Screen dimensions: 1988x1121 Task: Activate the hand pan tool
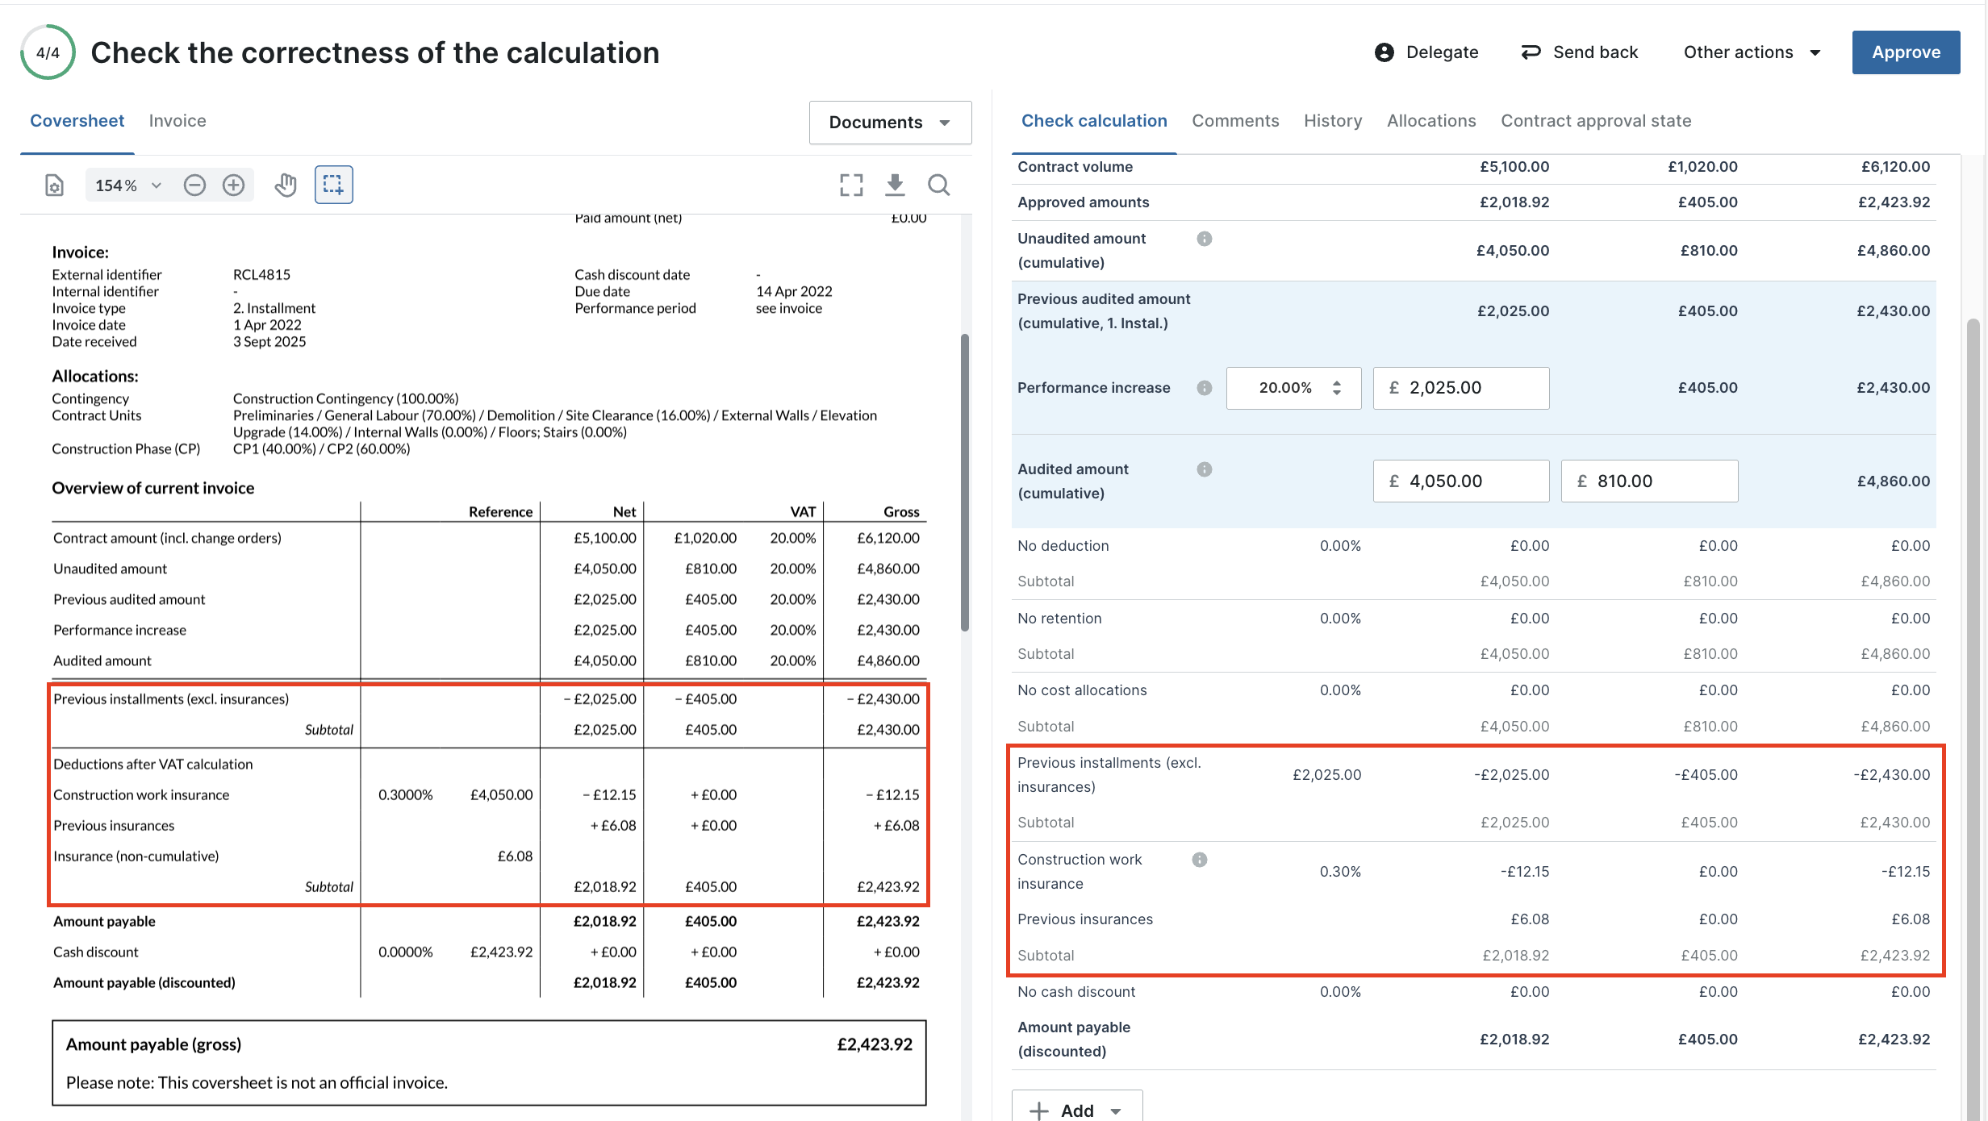[286, 185]
